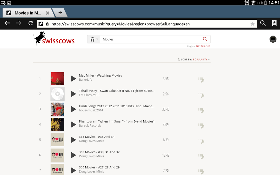The image size is (280, 175).
Task: Add 365 Movies #33 And 34 to playlist
Action: (x=201, y=141)
